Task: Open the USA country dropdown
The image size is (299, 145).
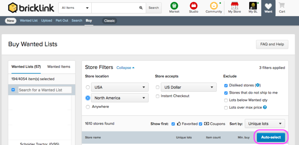Action: point(120,87)
